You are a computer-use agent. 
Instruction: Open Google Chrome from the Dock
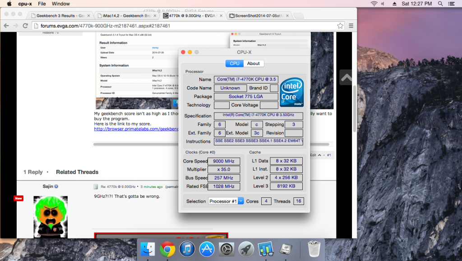point(167,250)
